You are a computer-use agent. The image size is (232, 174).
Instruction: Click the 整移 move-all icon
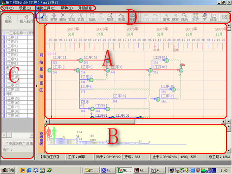click(110, 17)
